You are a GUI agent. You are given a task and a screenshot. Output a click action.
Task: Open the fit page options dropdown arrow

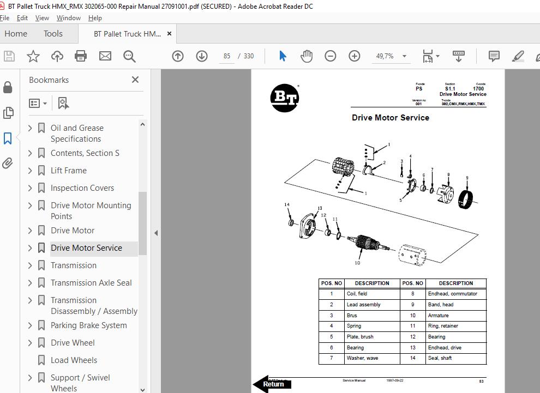pyautogui.click(x=437, y=56)
